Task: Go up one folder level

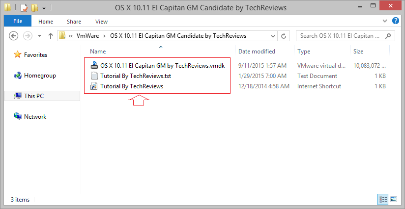Action: coord(51,36)
